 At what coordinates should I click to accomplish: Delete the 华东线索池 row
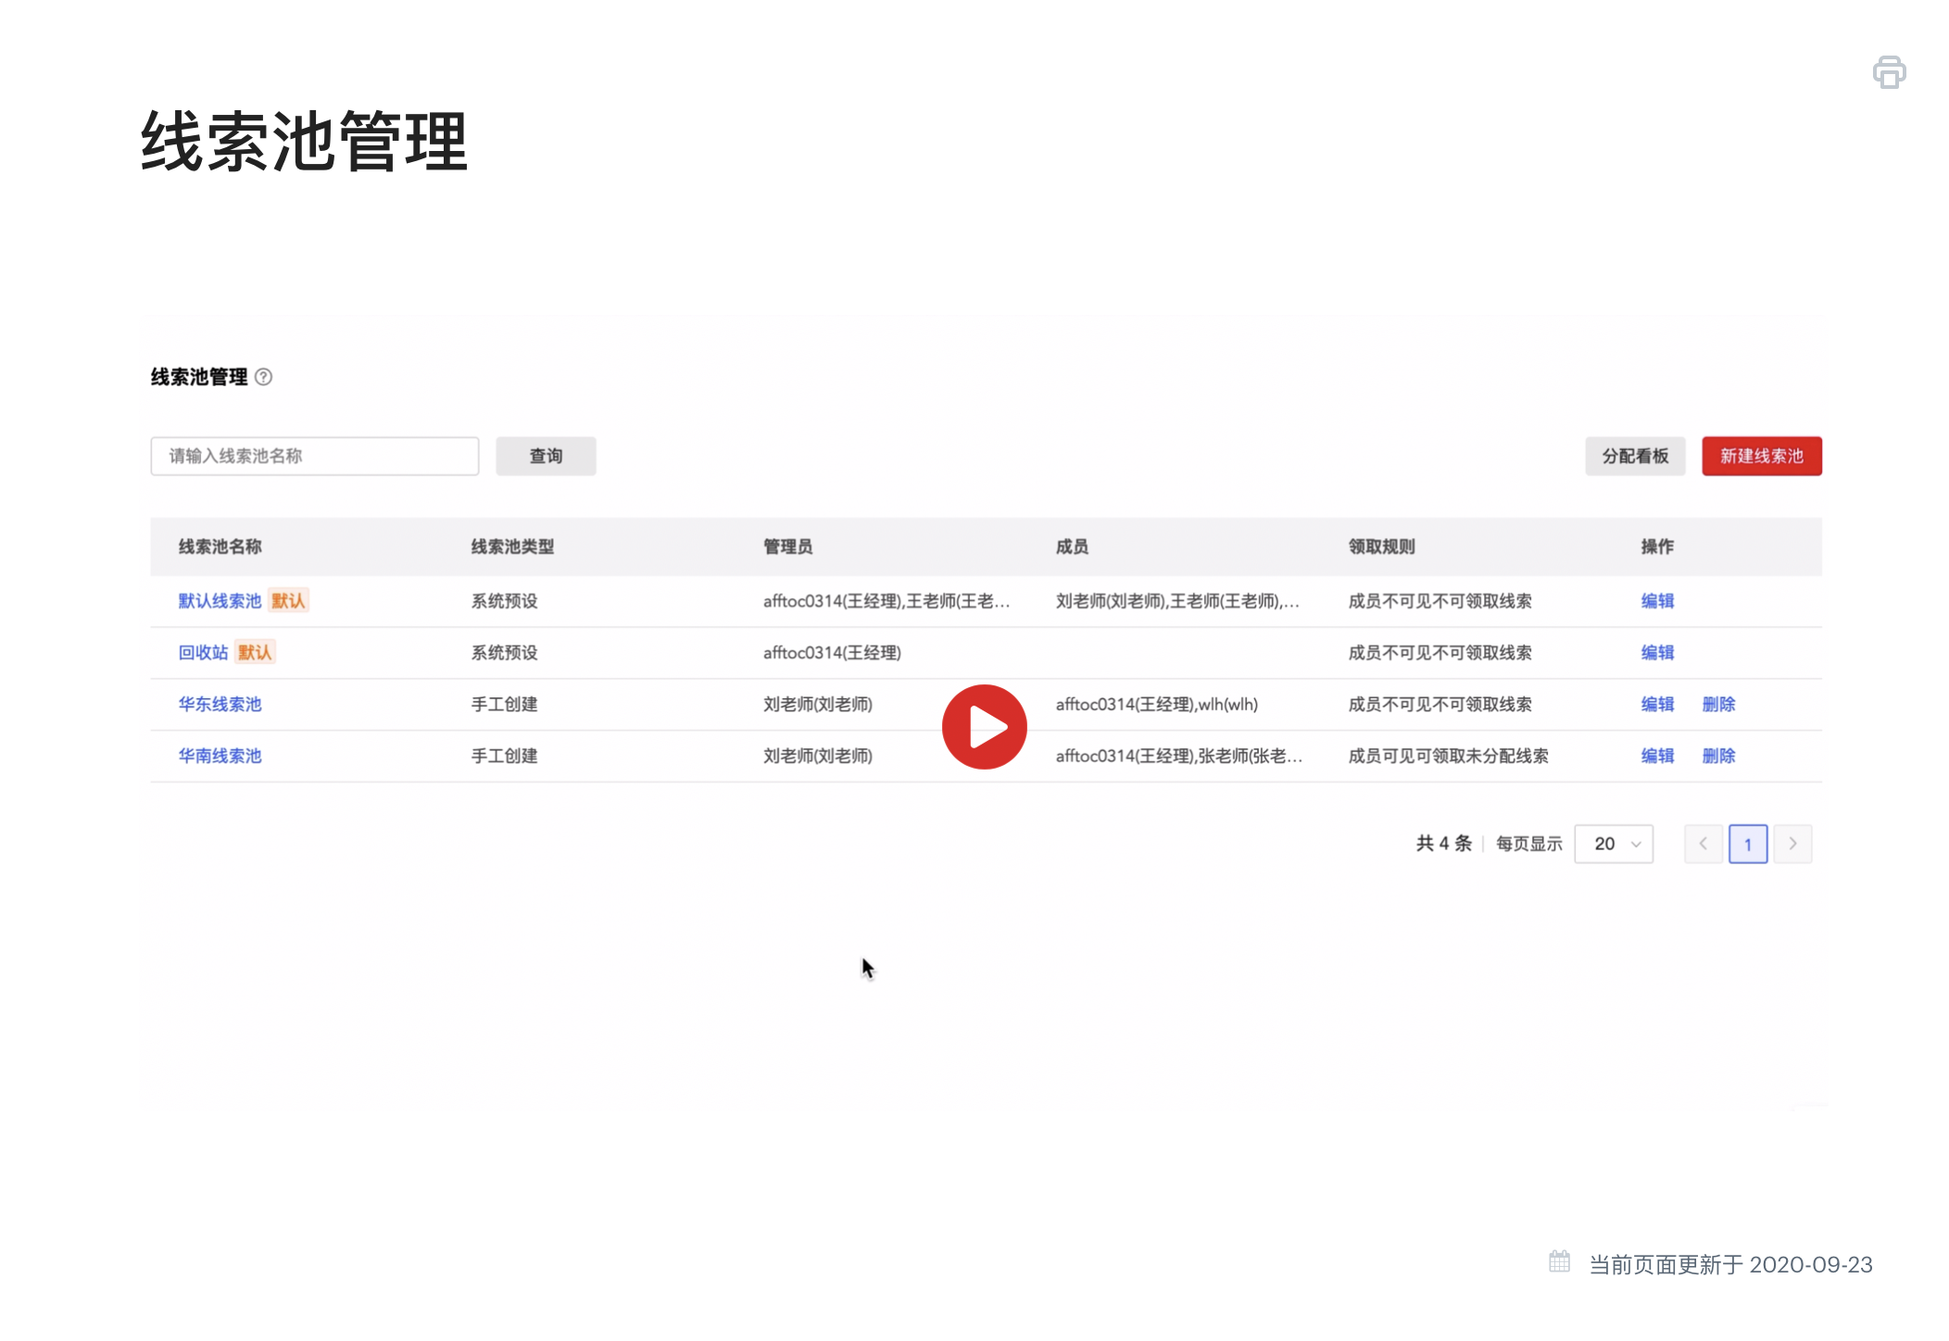point(1718,705)
